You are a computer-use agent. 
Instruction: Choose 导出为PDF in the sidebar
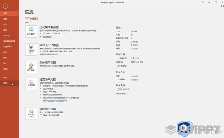pos(9,47)
